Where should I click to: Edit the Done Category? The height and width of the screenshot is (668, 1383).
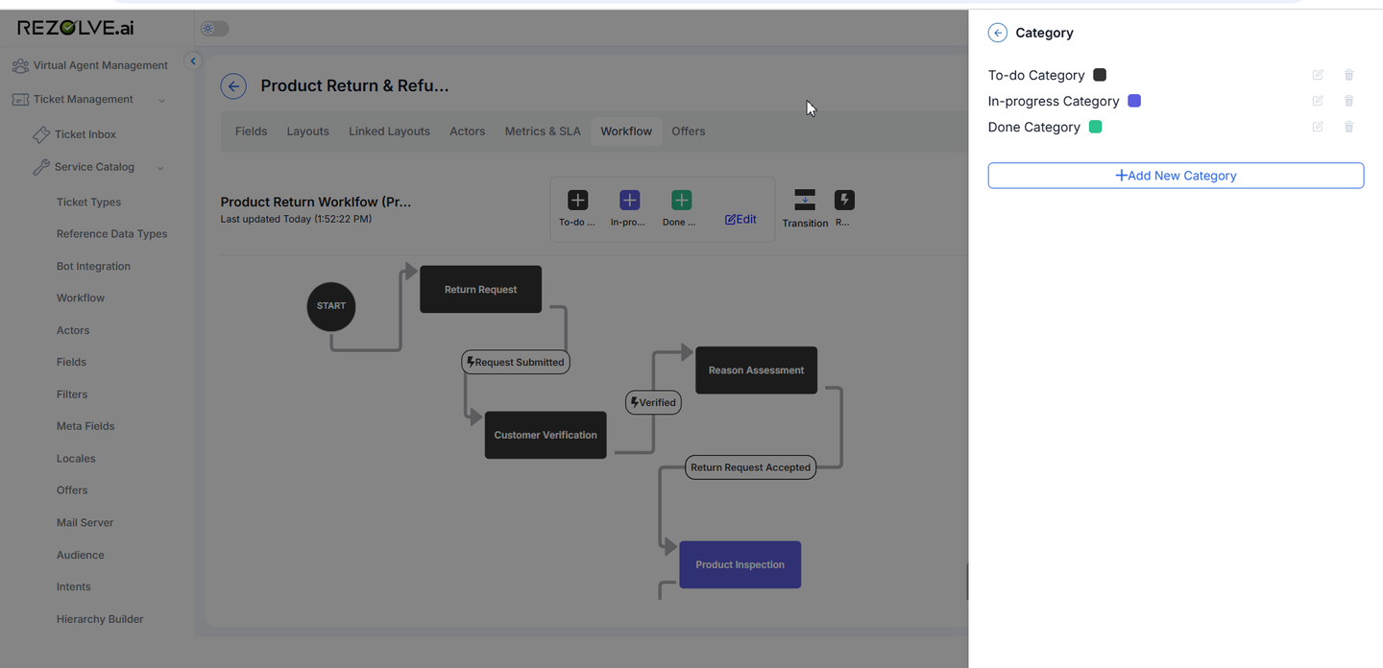(1318, 127)
